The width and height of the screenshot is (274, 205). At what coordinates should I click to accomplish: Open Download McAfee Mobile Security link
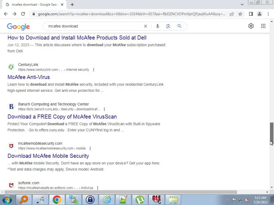(48, 156)
